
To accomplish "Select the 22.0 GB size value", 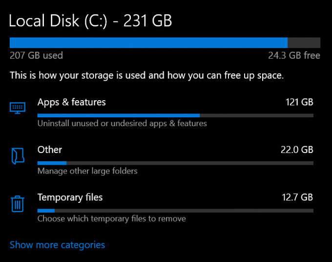I will tap(297, 150).
